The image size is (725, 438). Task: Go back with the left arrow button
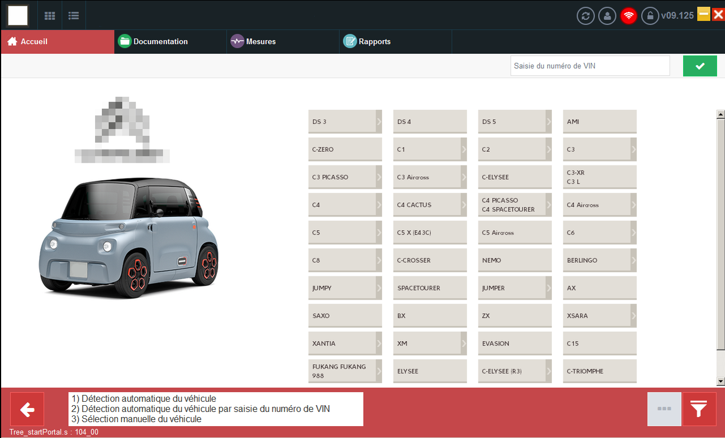pyautogui.click(x=27, y=409)
